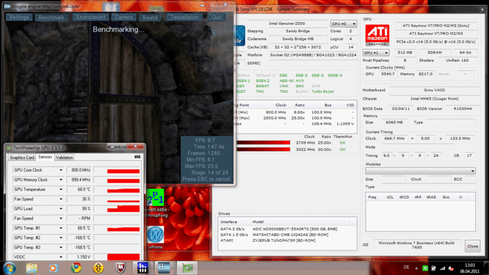The image size is (489, 275).
Task: Expand the VDDC sensor dropdown
Action: pos(61,257)
